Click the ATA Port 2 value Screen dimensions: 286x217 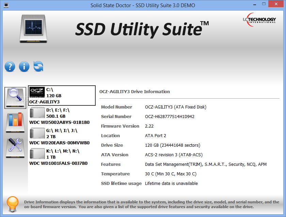[156, 136]
